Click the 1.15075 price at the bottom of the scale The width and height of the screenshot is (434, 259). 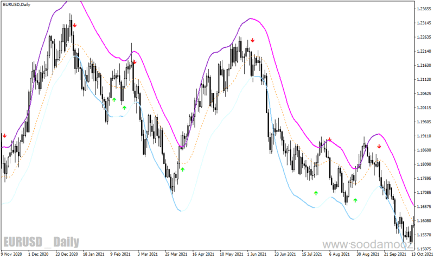click(424, 249)
